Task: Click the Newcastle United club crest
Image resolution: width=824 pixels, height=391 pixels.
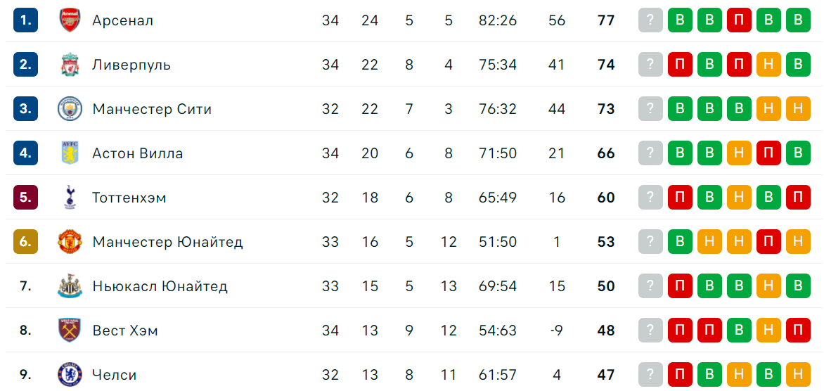Action: pos(70,286)
